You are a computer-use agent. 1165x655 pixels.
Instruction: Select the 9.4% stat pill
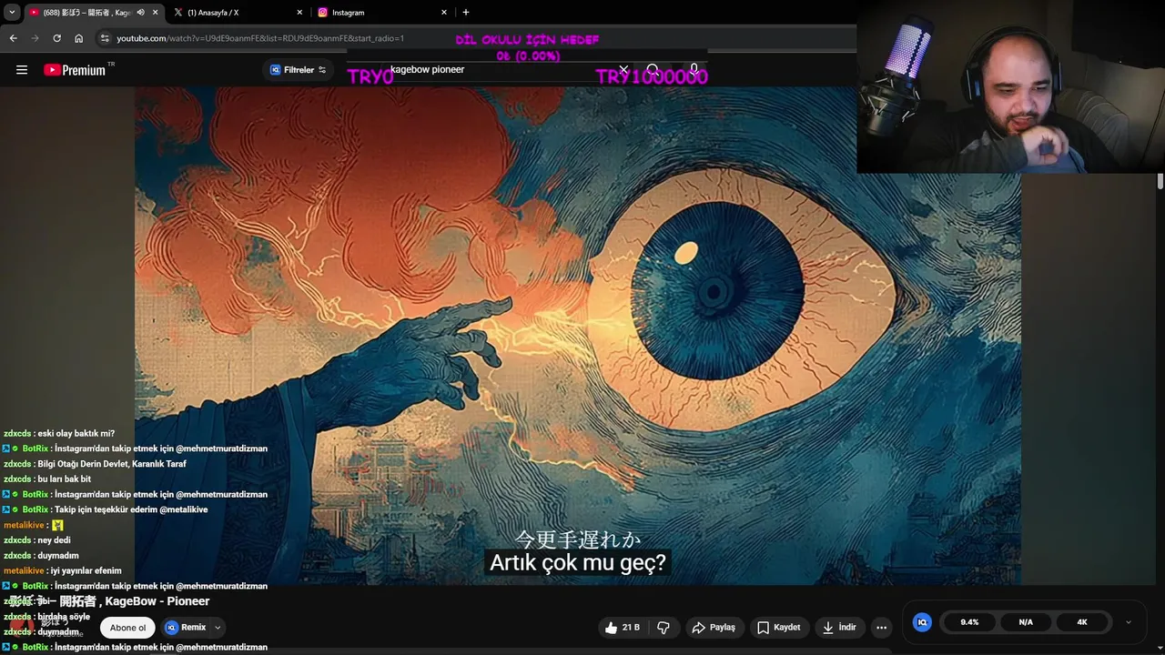(x=969, y=622)
